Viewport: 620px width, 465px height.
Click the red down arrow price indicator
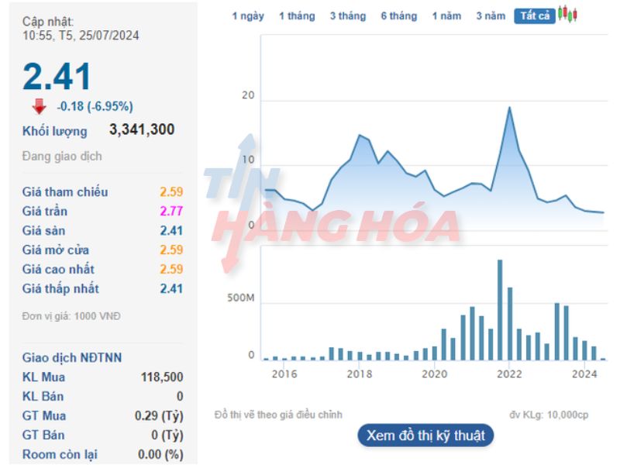pos(39,107)
